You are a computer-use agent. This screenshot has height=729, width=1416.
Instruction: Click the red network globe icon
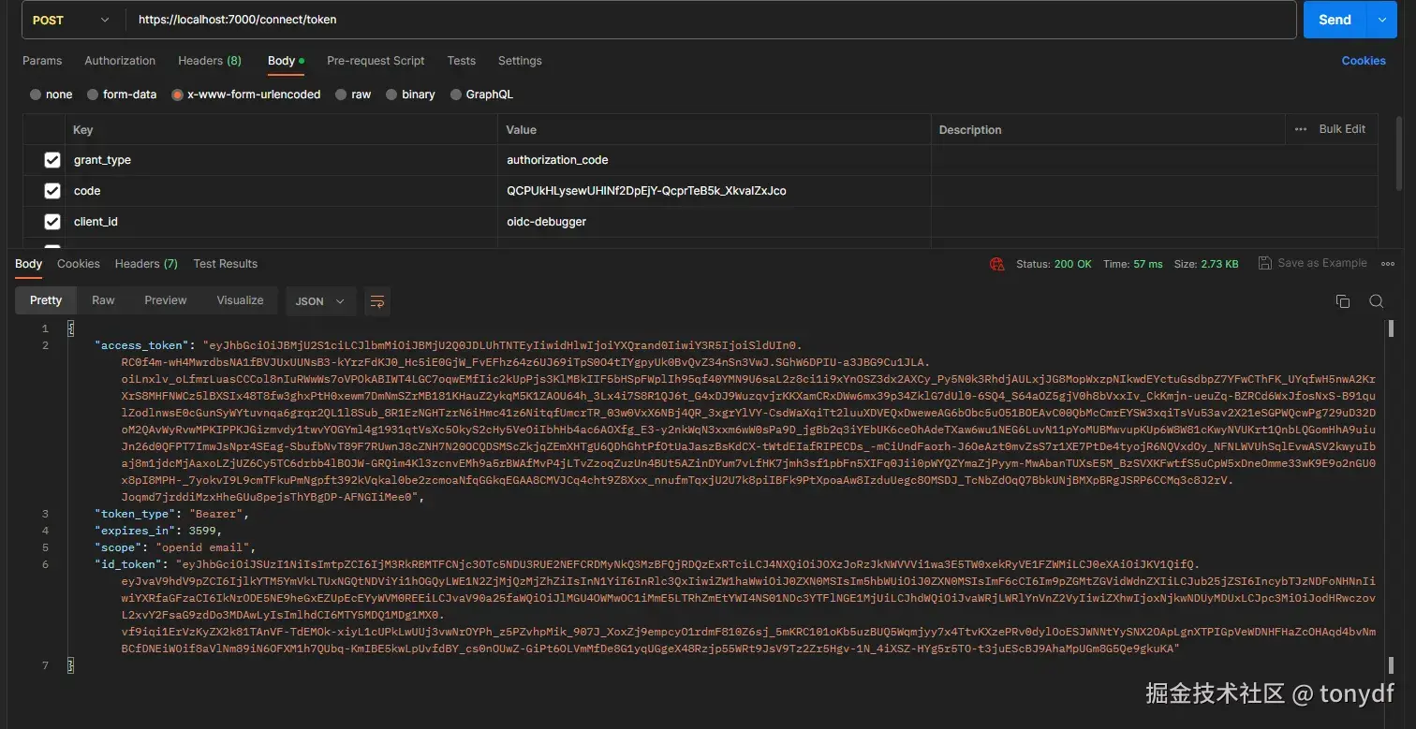[997, 265]
